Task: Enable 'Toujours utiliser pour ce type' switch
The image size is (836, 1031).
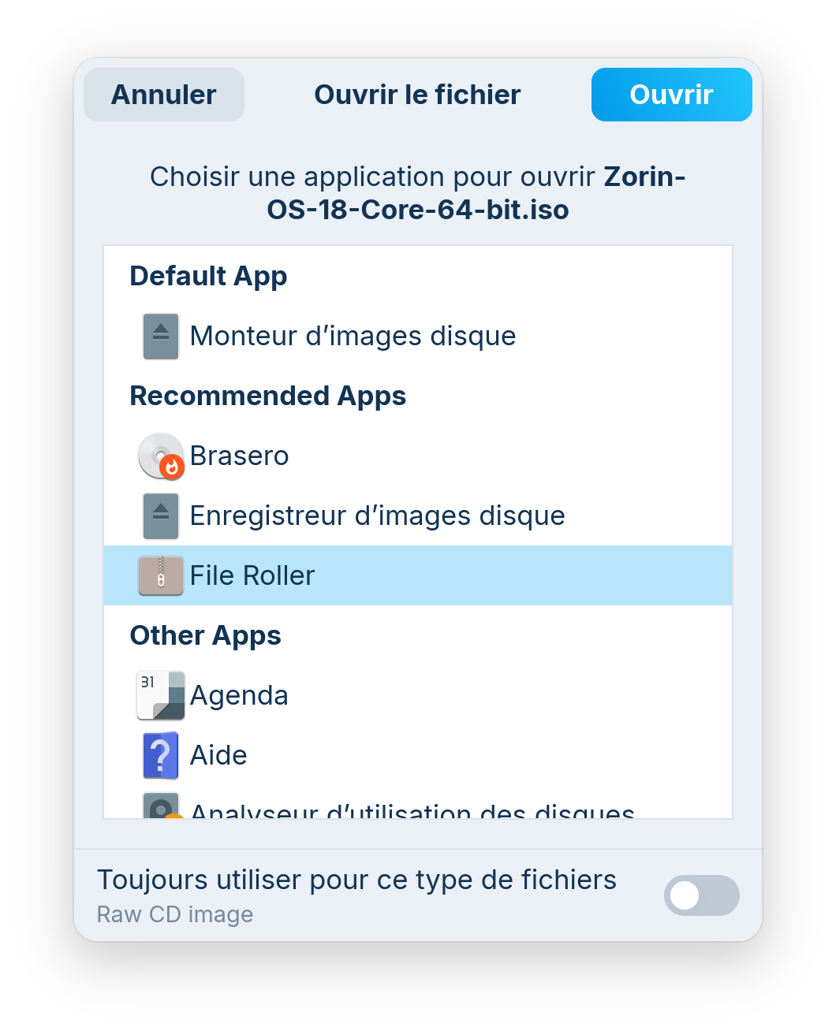Action: 701,895
